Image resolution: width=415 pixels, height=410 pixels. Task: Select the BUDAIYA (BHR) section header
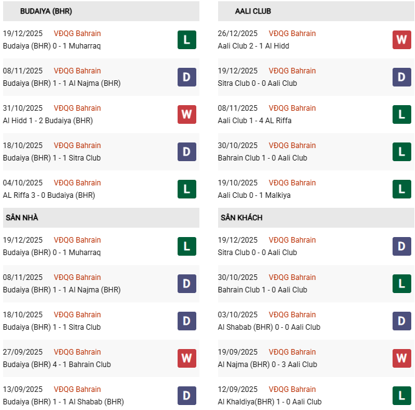click(x=45, y=11)
